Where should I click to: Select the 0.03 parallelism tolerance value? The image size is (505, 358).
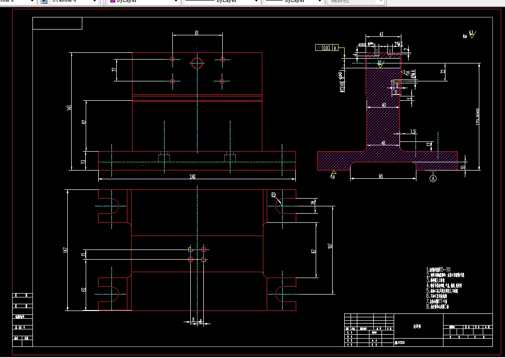326,48
